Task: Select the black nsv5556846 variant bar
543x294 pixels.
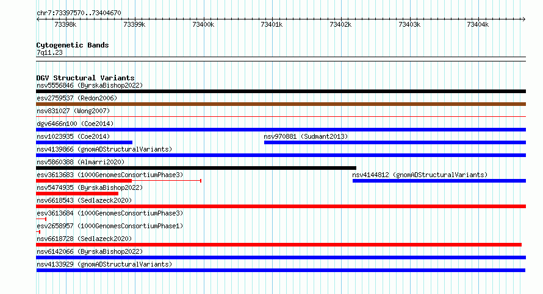Action: point(281,91)
